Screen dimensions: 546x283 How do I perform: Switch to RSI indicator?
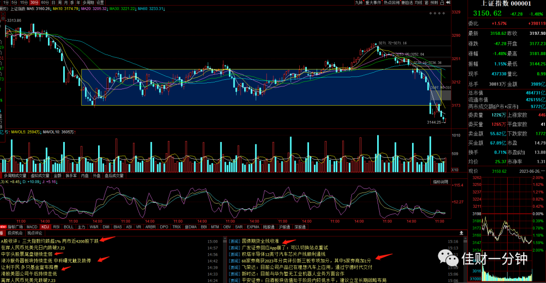[56, 227]
